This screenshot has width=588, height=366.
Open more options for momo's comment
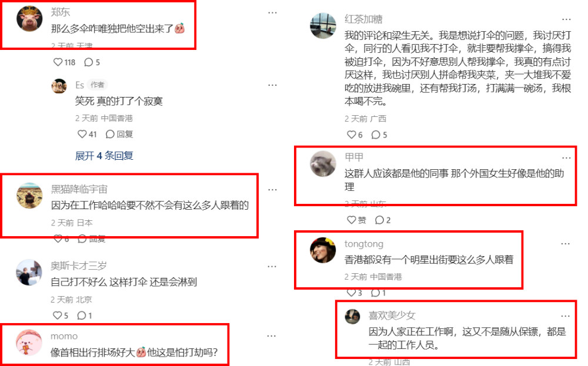(272, 336)
